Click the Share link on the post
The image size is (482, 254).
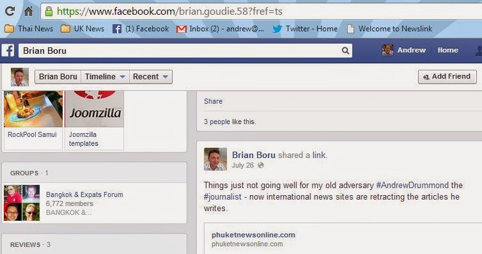tap(213, 101)
